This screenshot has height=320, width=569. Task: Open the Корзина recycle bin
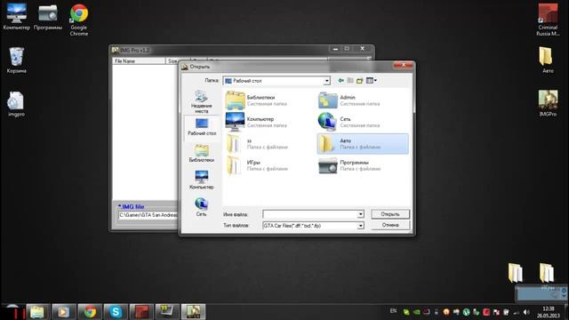(x=16, y=60)
